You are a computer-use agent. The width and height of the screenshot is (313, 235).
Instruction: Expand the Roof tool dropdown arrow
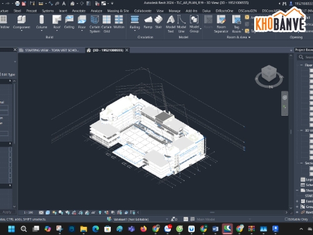click(57, 31)
